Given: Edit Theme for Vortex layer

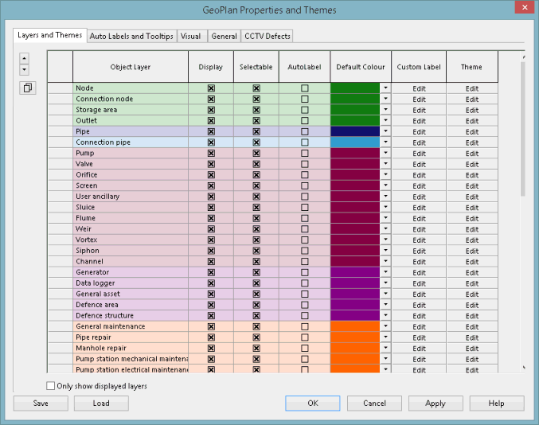Looking at the screenshot, I should click(x=472, y=240).
